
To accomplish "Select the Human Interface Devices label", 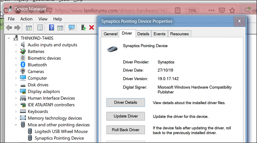I will tap(51, 98).
